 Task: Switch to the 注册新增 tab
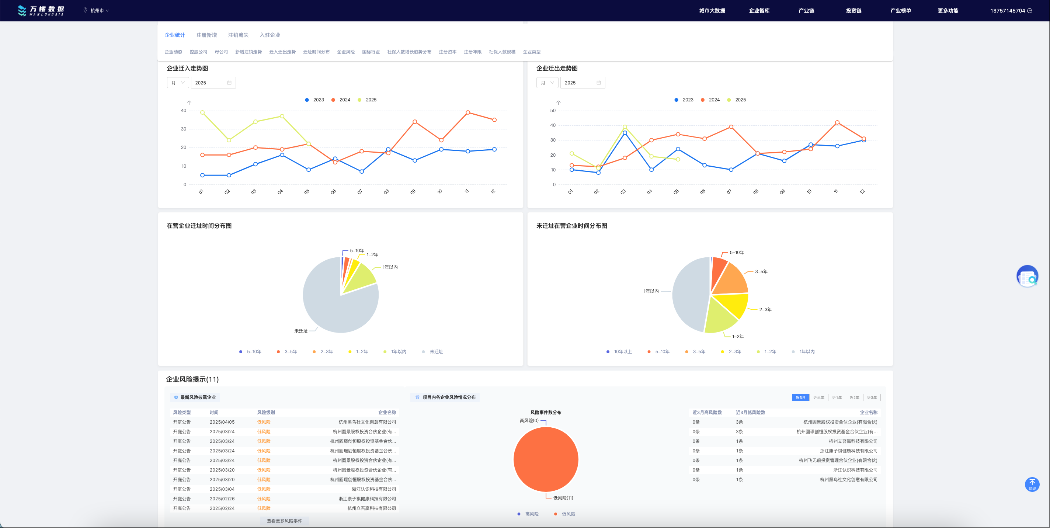206,35
